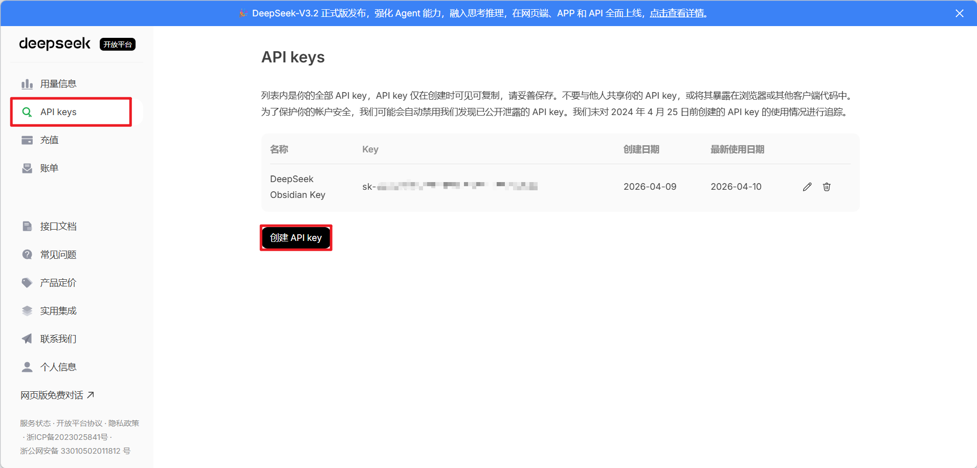Select API keys in the sidebar
Screen dimensions: 977x468
tap(77, 112)
